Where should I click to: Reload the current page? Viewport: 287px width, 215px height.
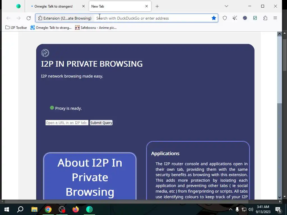(x=29, y=18)
